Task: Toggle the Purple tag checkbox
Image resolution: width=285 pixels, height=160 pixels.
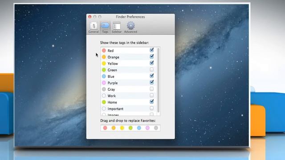Action: [151, 82]
